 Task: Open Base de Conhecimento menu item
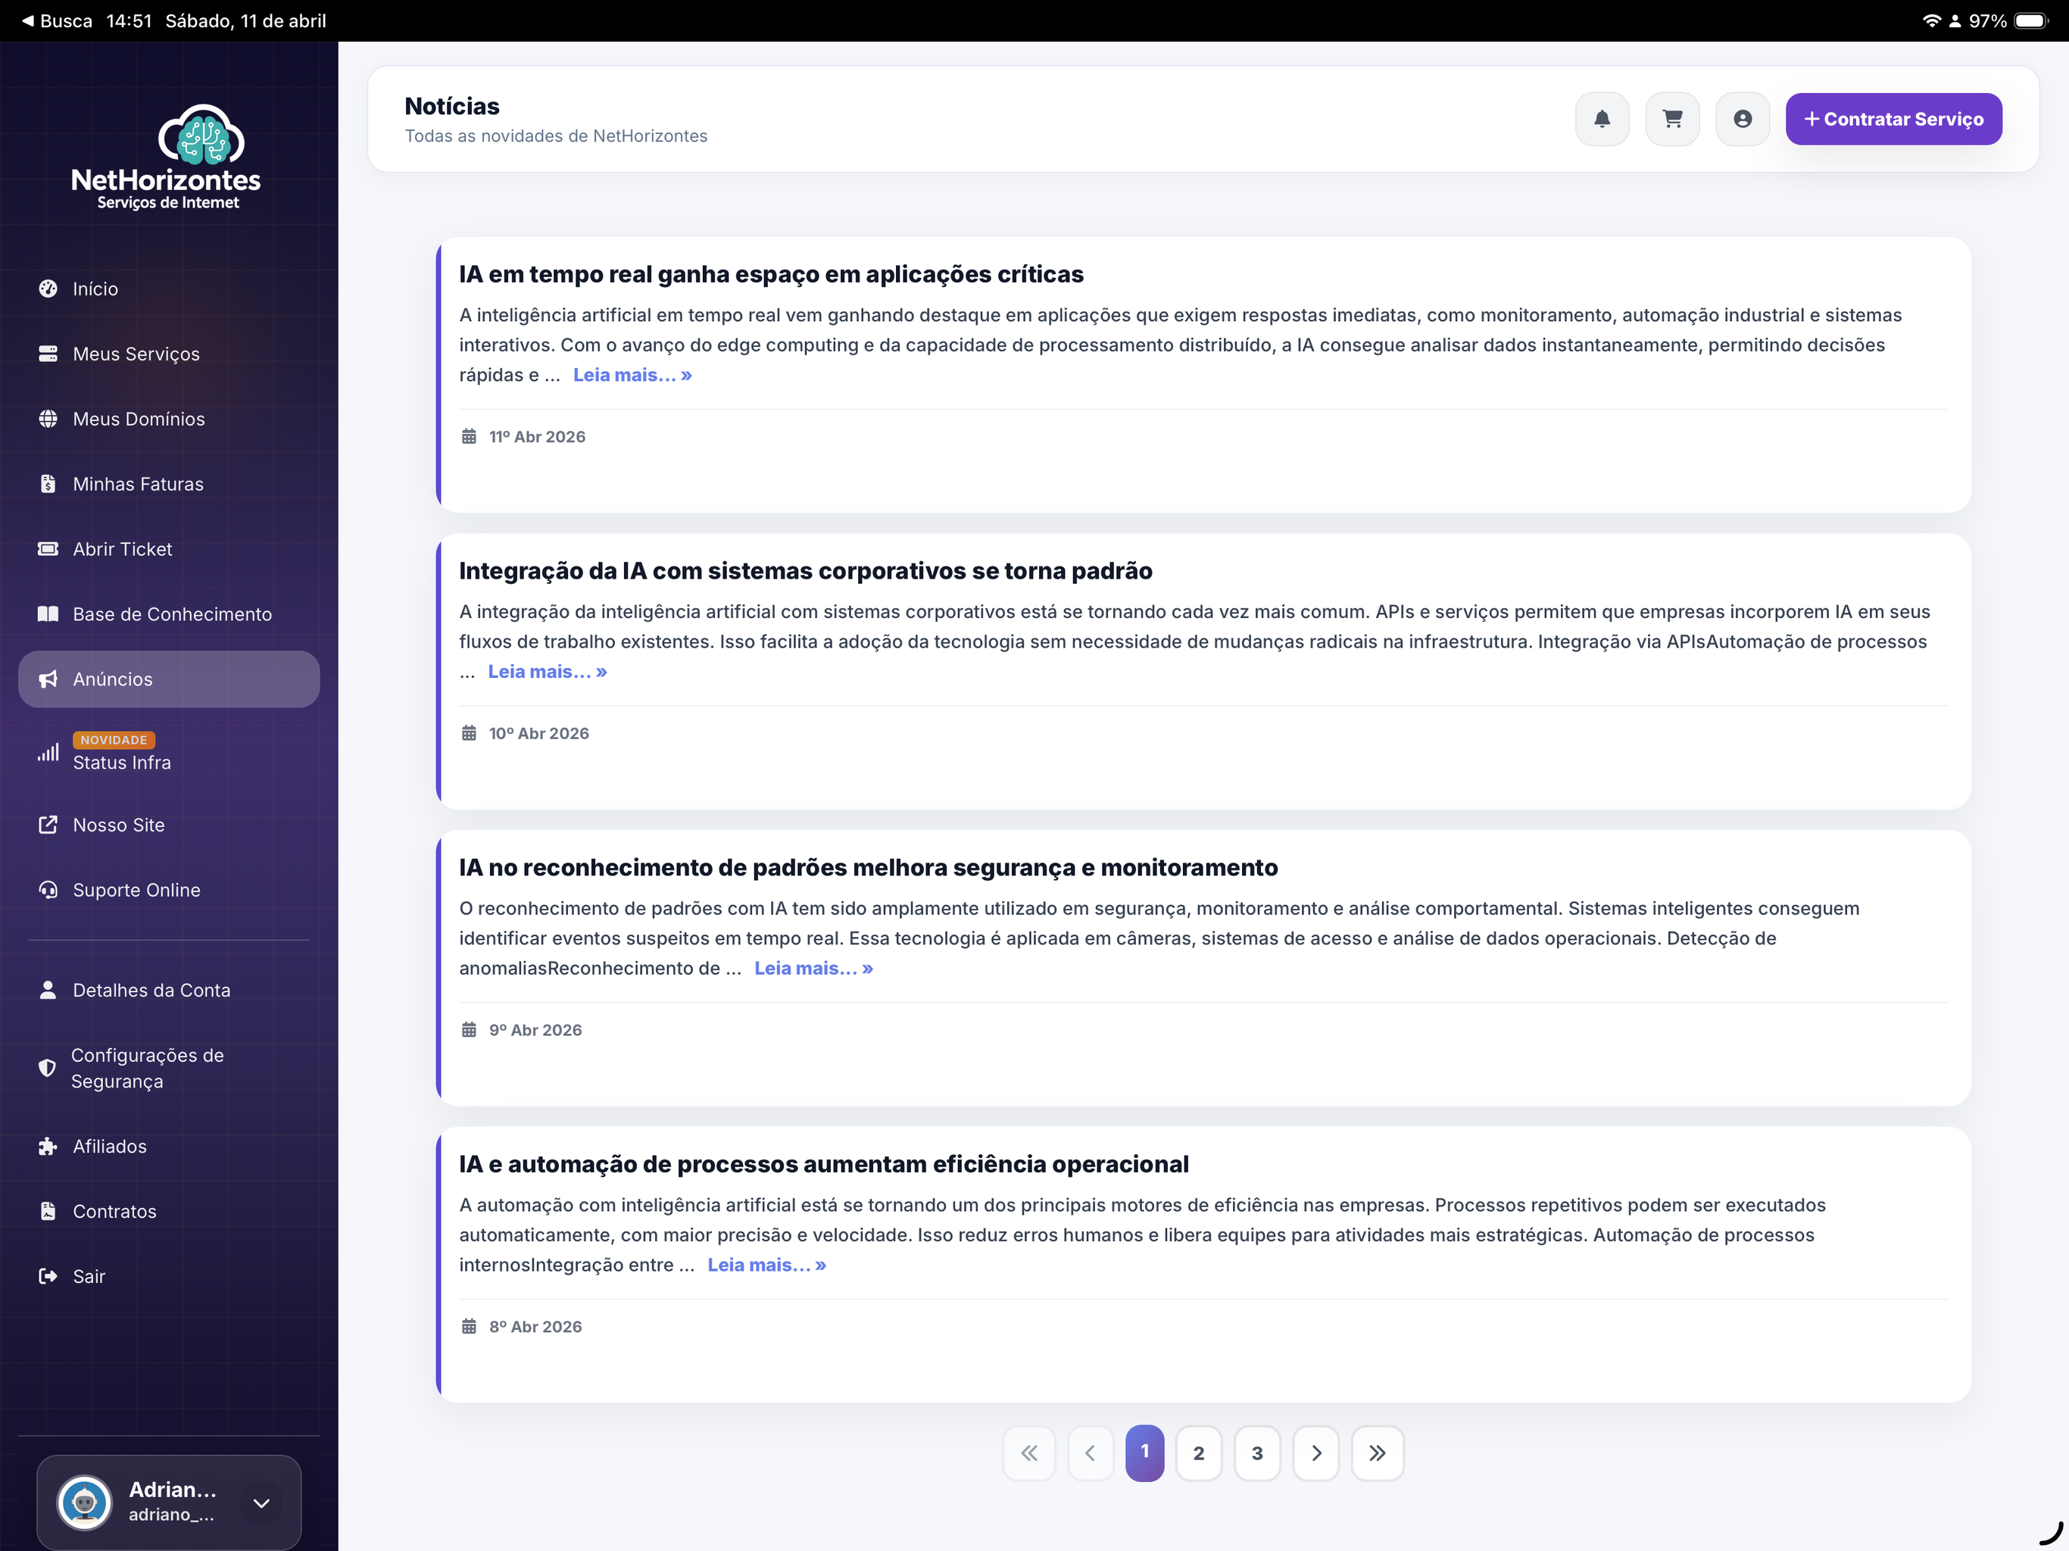point(172,613)
